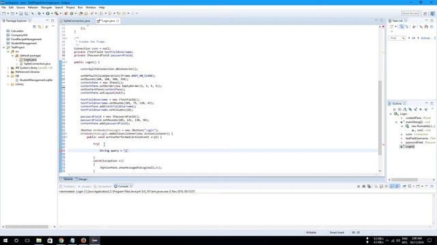The image size is (437, 245).
Task: Select the Calculator project
Action: coord(17,31)
